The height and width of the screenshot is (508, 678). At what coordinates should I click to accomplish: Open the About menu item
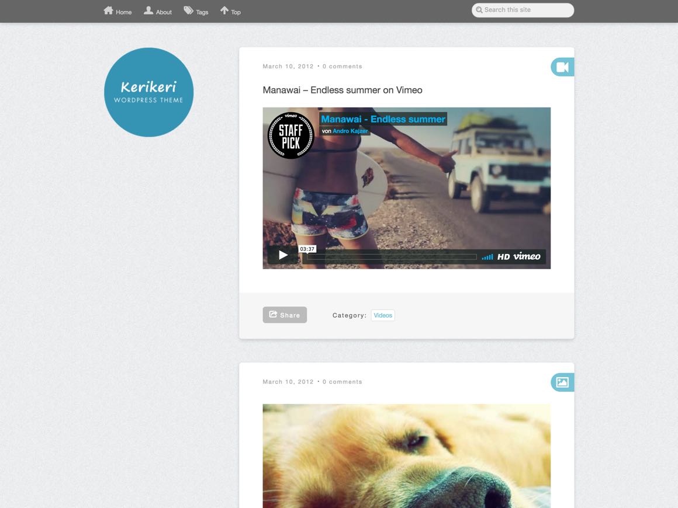coord(164,12)
